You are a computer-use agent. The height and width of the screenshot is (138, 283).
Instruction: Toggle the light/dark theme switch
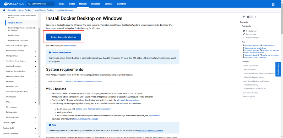250,17
